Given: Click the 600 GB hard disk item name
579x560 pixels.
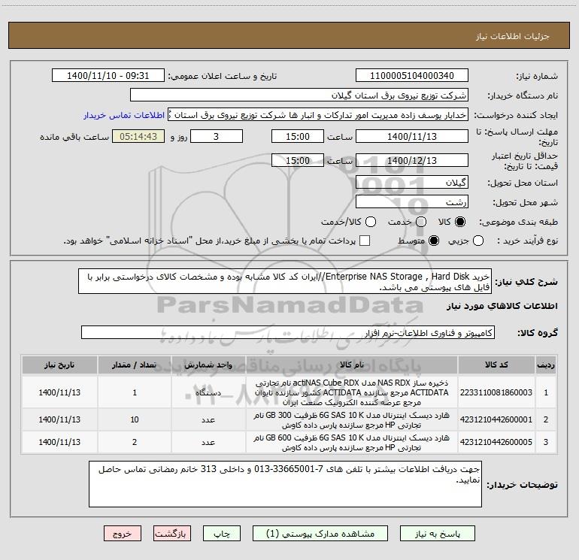Looking at the screenshot, I should tap(352, 443).
